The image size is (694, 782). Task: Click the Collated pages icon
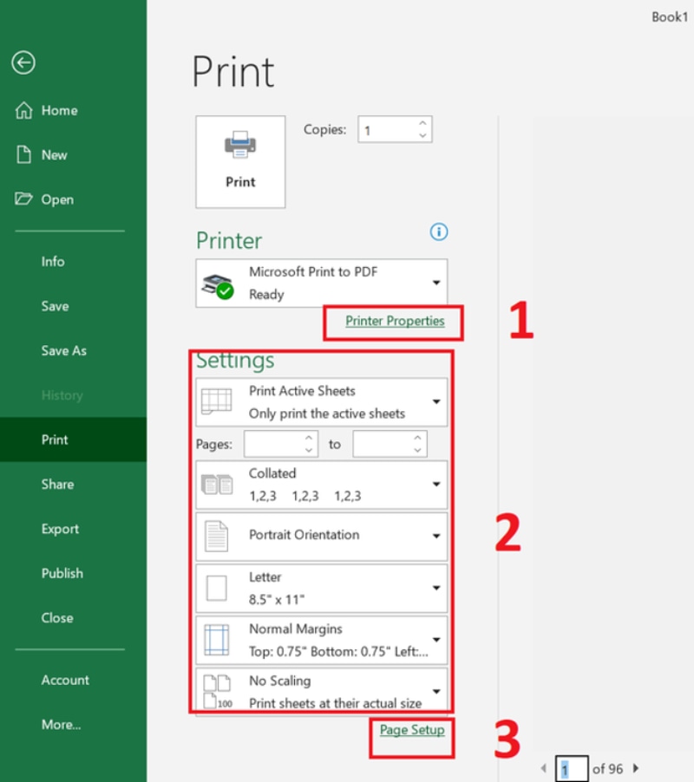pos(217,484)
